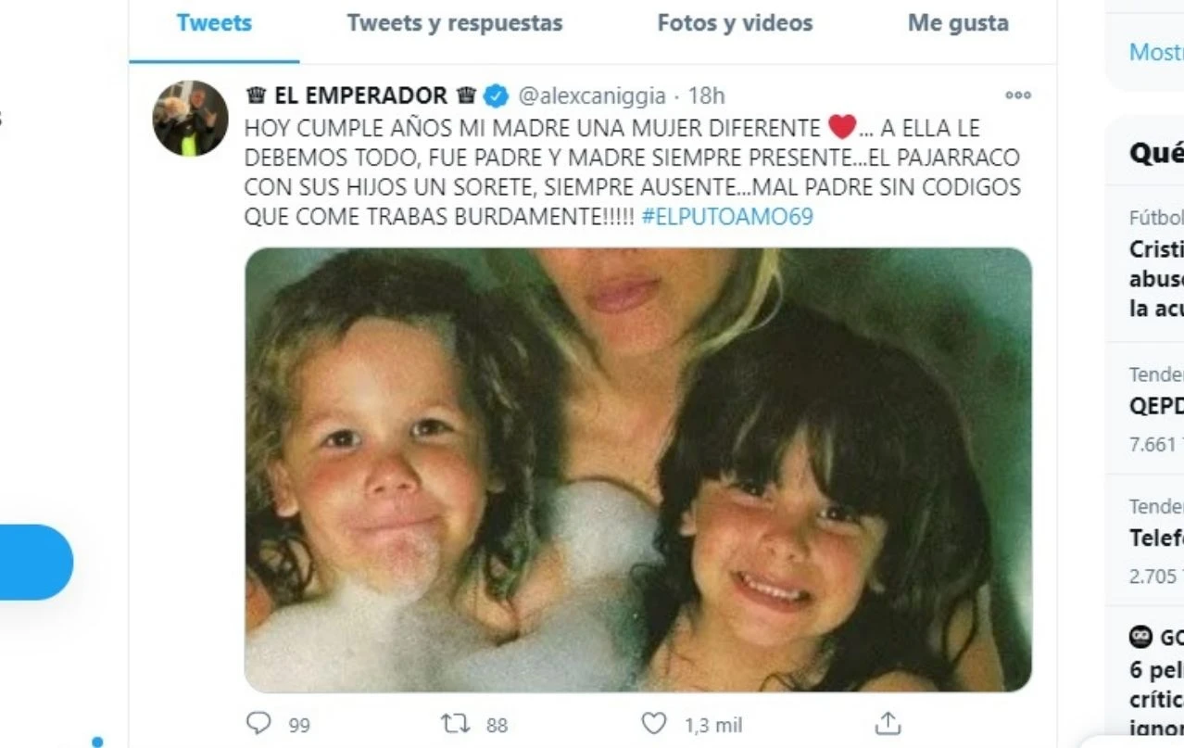This screenshot has width=1184, height=748.
Task: Click the Mostrar link in right sidebar
Action: tap(1156, 52)
